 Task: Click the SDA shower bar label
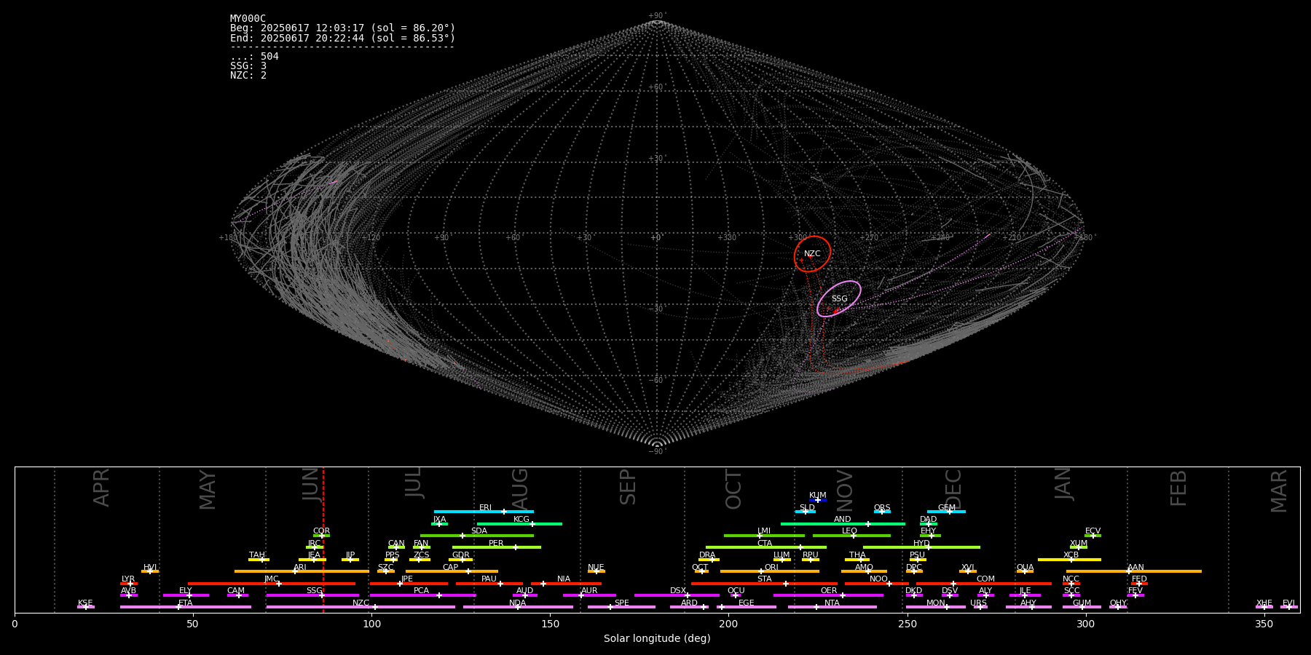pos(479,531)
